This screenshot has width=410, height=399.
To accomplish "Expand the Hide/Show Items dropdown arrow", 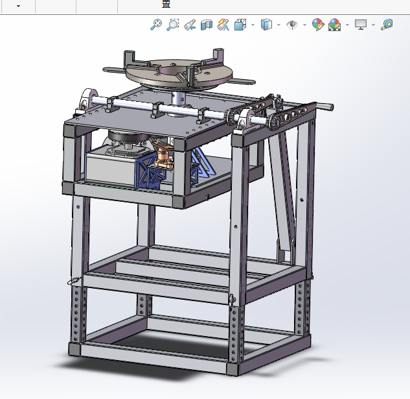I will pos(304,25).
